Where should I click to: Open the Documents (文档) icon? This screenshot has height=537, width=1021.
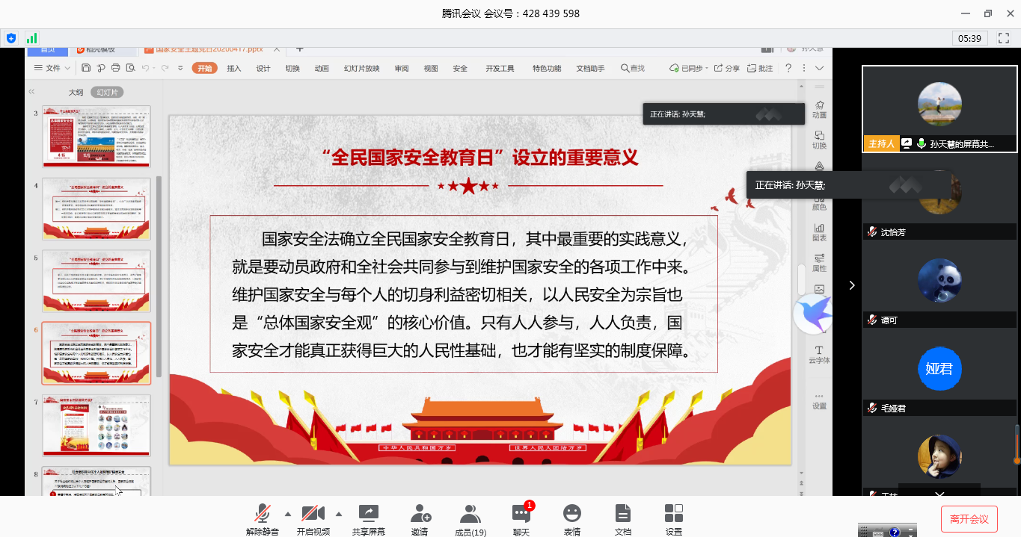(622, 514)
